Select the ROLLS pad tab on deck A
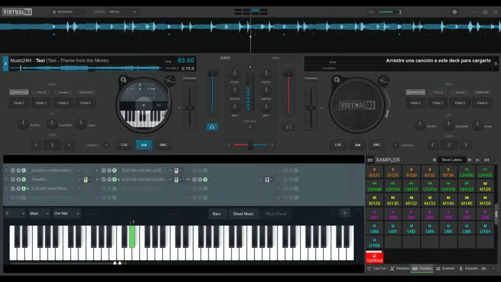The image size is (501, 282). [41, 92]
